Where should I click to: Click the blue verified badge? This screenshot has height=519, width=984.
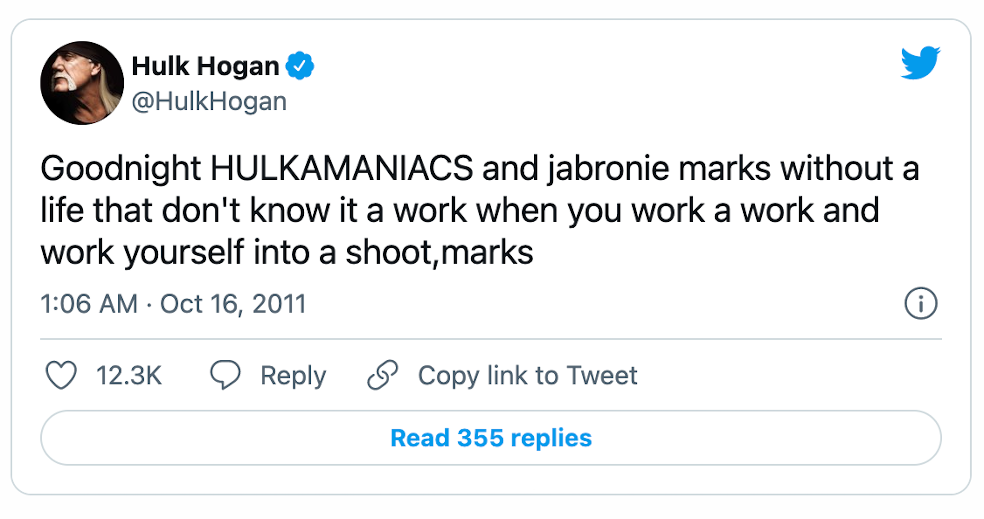click(300, 66)
